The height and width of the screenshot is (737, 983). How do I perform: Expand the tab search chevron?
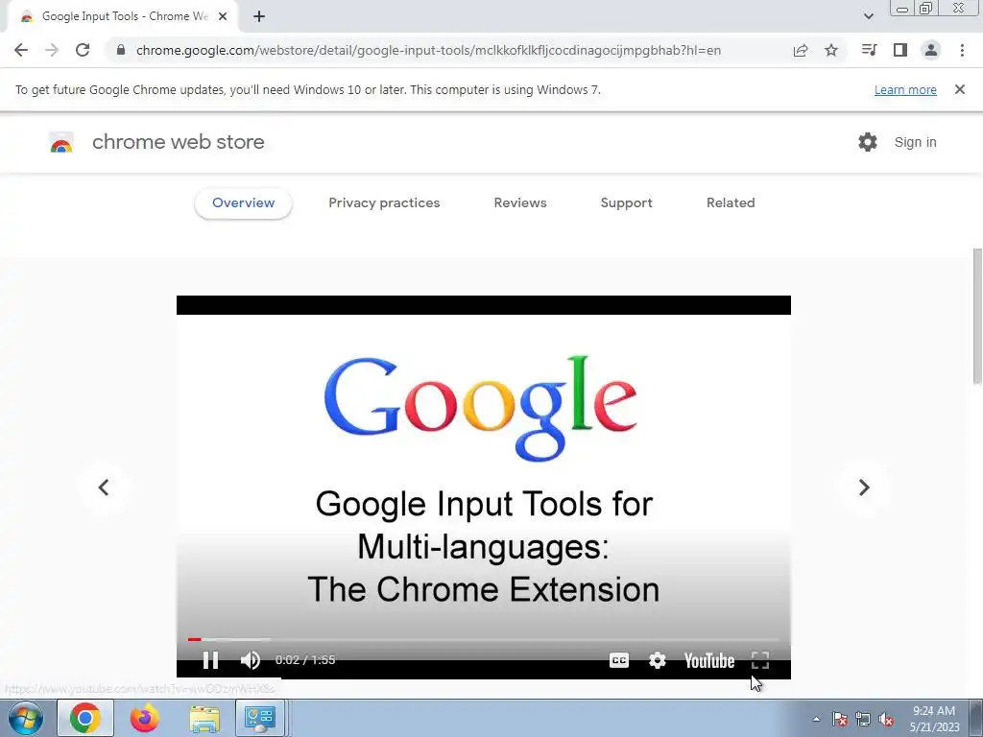tap(868, 16)
